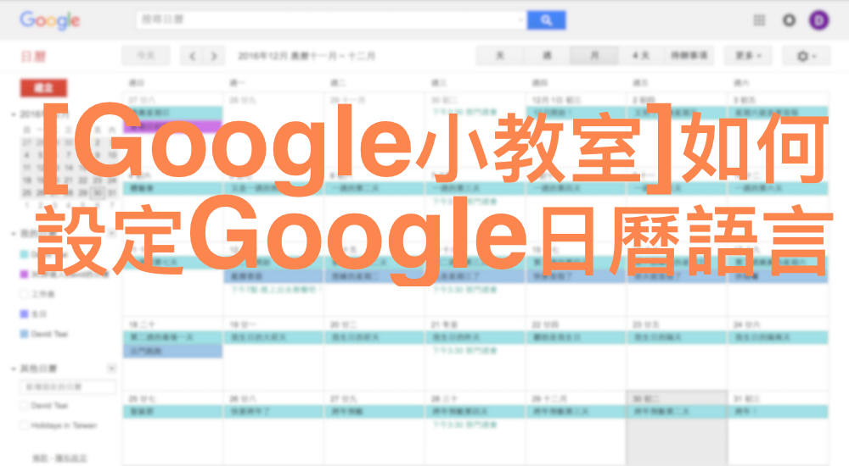Viewport: 849px width, 466px height.
Task: Switch to the 待辦事項 agenda view
Action: [689, 56]
